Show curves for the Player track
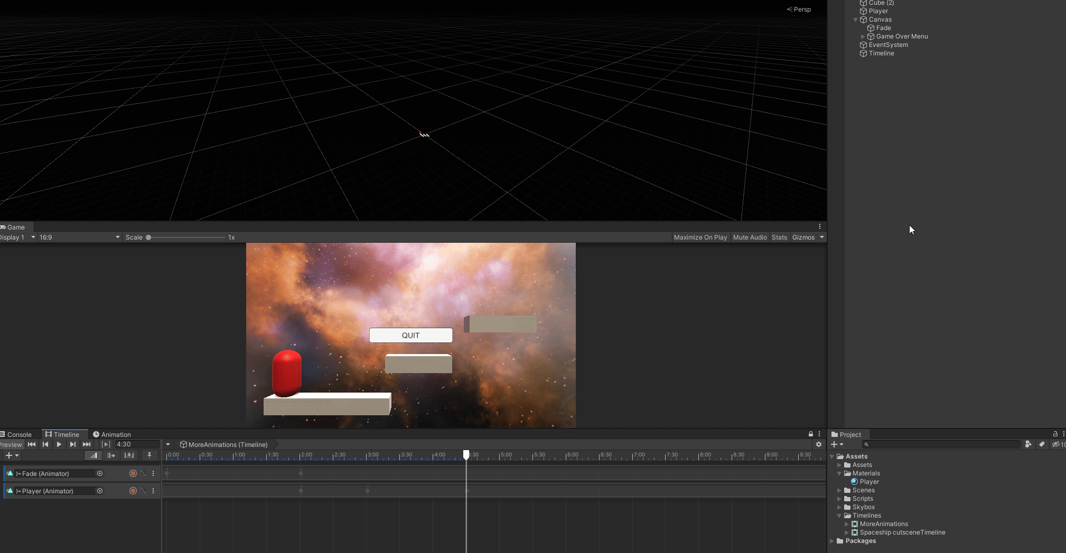 tap(143, 491)
